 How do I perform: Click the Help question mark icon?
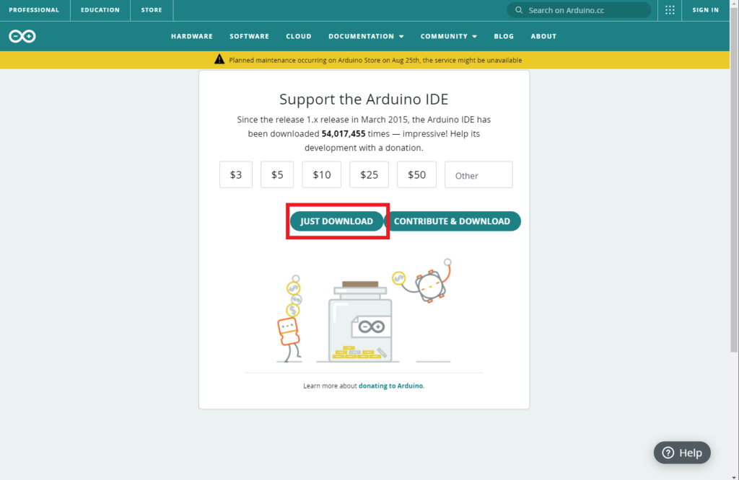[668, 453]
